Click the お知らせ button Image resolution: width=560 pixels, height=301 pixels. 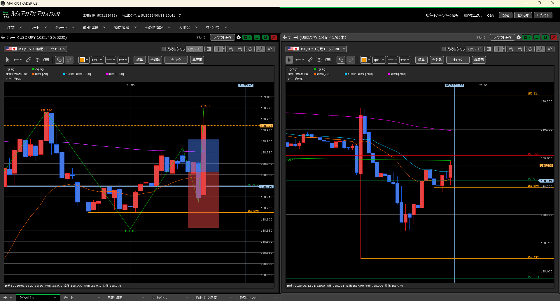point(523,15)
